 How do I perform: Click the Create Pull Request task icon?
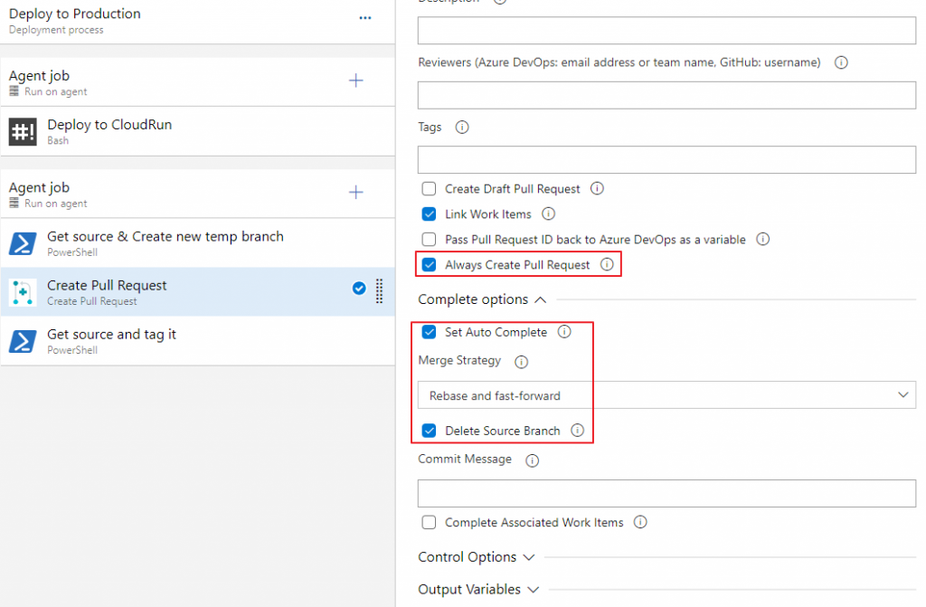[x=23, y=292]
